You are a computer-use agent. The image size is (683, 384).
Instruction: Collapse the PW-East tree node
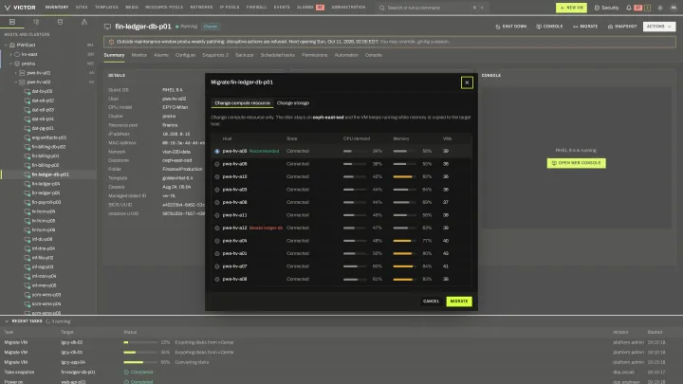point(6,45)
